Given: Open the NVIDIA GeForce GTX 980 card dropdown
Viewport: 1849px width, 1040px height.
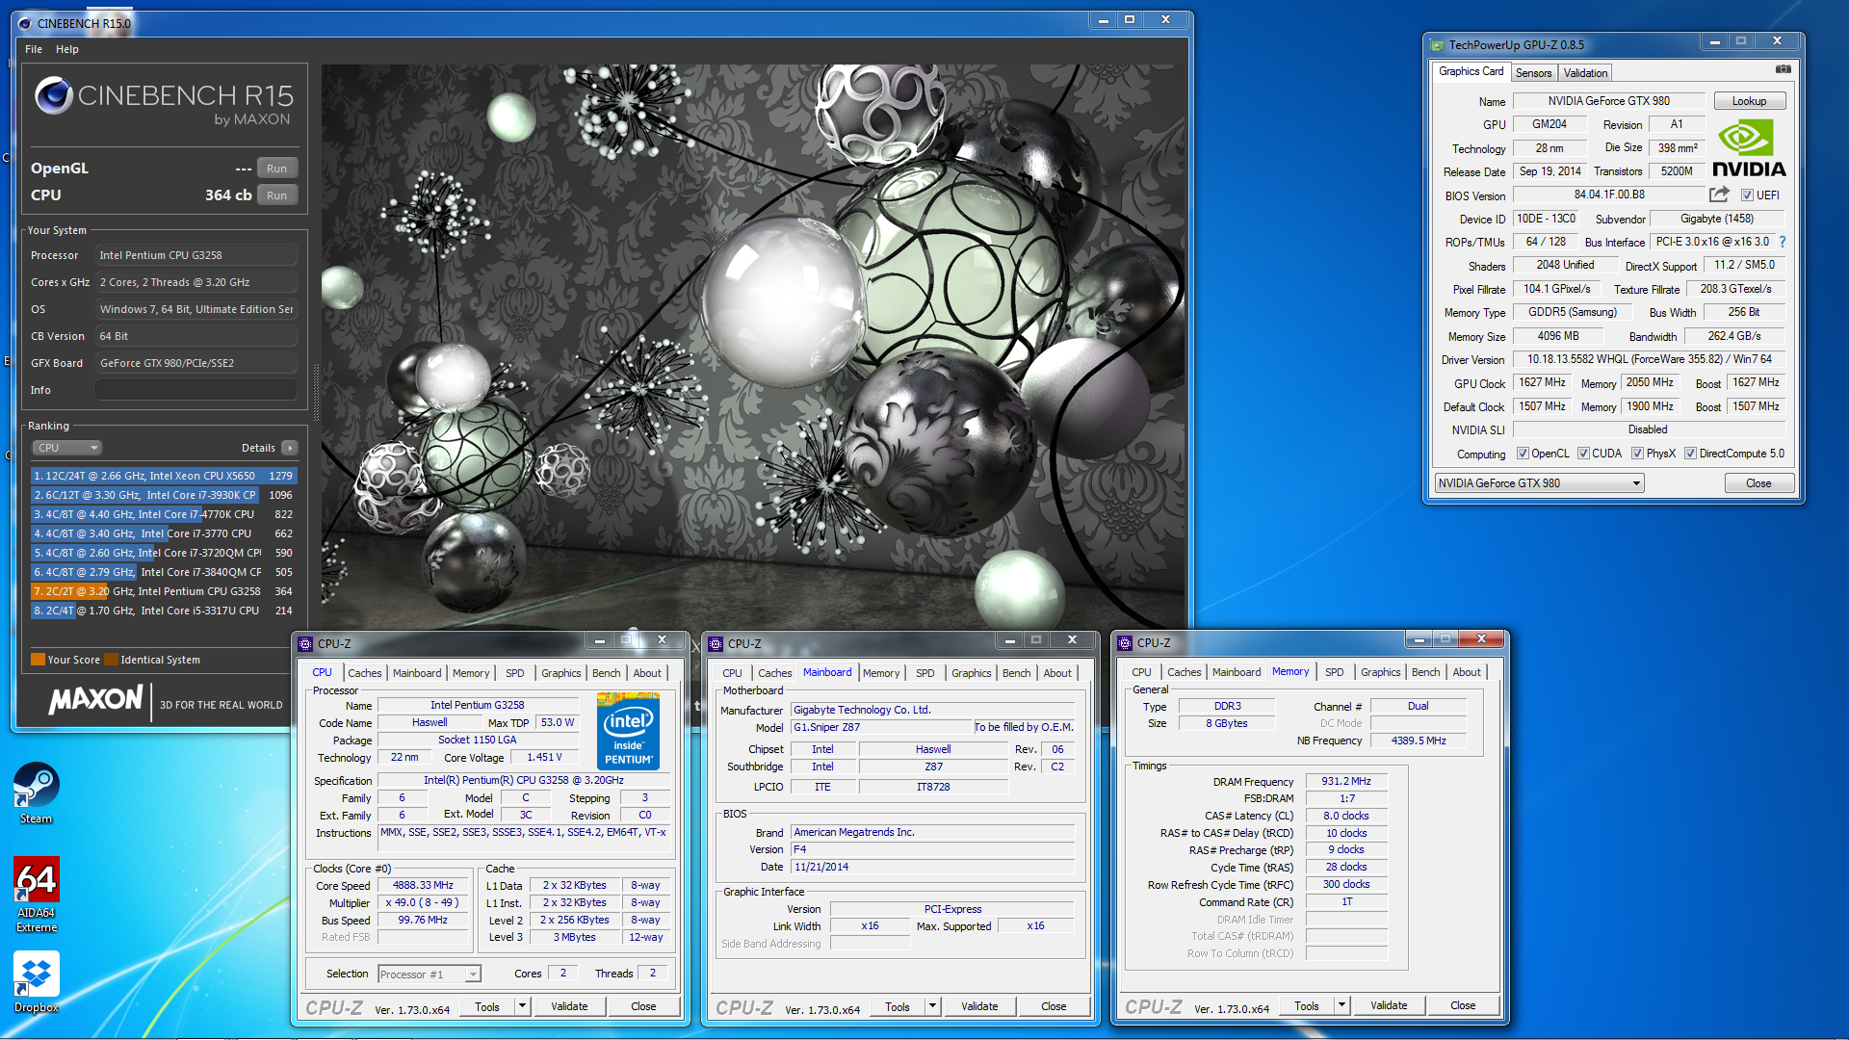Looking at the screenshot, I should click(x=1539, y=483).
